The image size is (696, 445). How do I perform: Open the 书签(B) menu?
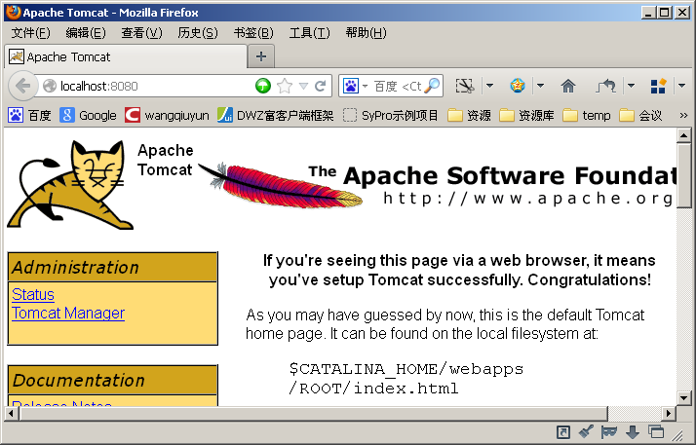point(253,33)
